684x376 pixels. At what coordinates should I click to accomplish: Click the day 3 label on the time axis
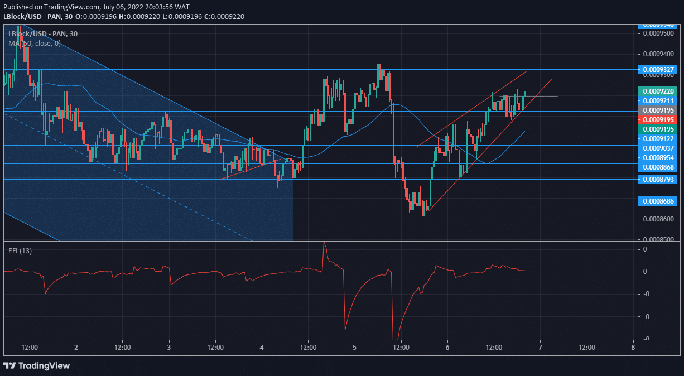pos(169,347)
